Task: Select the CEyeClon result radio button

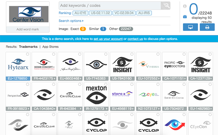Action: 210,114
